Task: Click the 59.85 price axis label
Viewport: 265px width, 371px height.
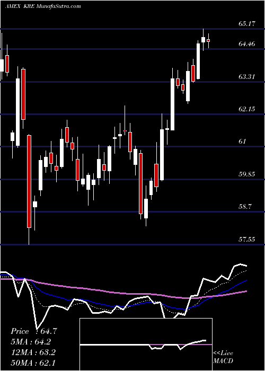Action: [247, 174]
